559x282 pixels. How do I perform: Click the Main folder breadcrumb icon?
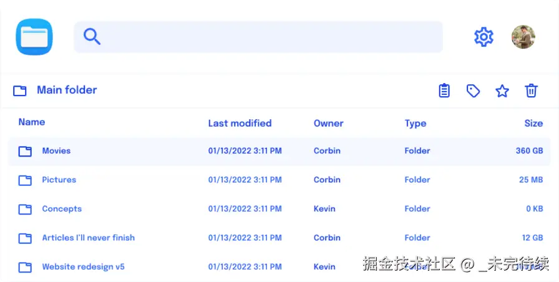pos(20,91)
